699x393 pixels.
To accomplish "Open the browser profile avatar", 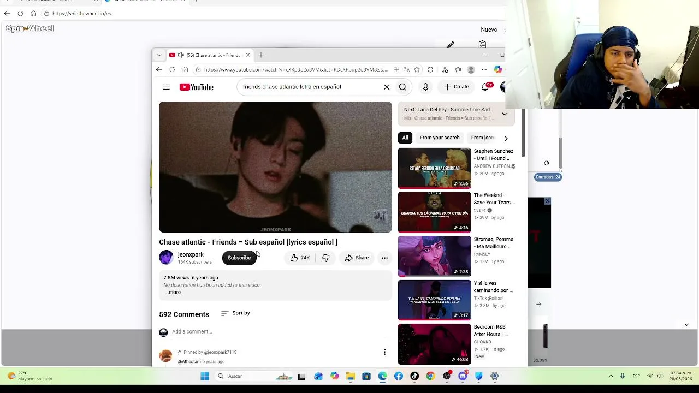I will 471,70.
